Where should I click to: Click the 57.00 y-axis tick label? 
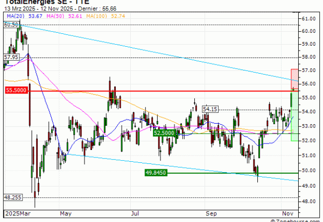pyautogui.click(x=308, y=70)
